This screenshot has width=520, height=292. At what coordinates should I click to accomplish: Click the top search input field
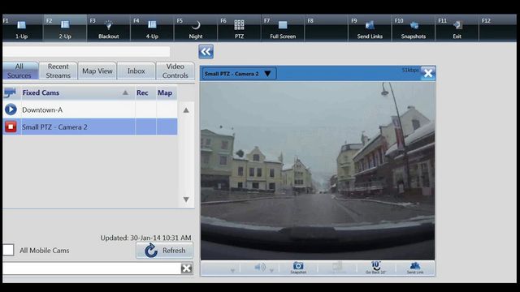click(x=86, y=52)
